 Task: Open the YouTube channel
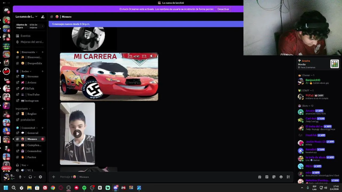tap(30, 95)
